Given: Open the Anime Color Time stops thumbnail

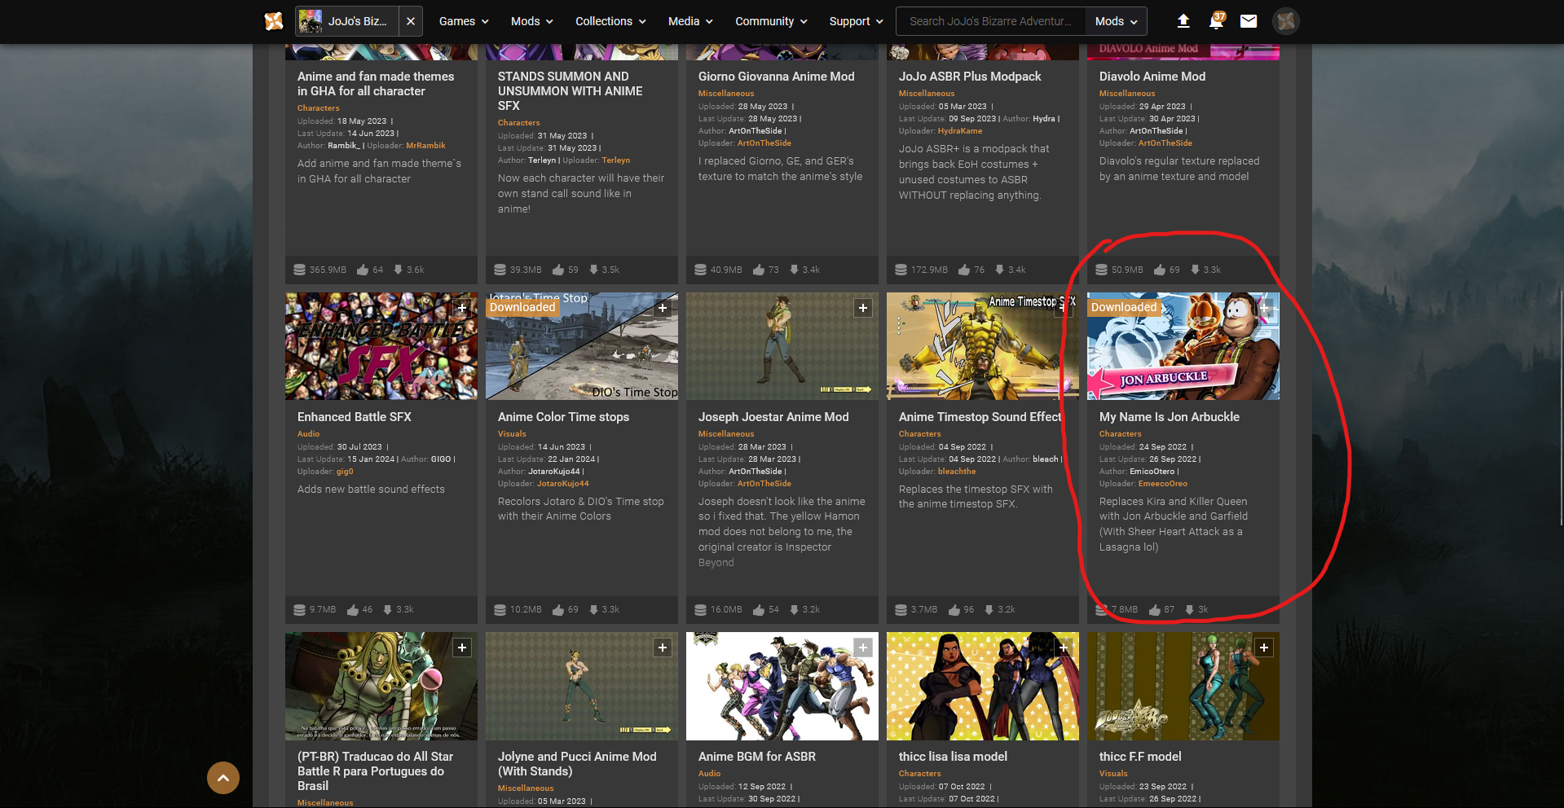Looking at the screenshot, I should coord(582,346).
